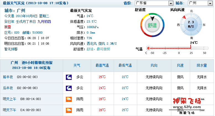215x116 pixels.
Task: Click the 24℃ high temperature for 后半夜
Action: [102, 88]
